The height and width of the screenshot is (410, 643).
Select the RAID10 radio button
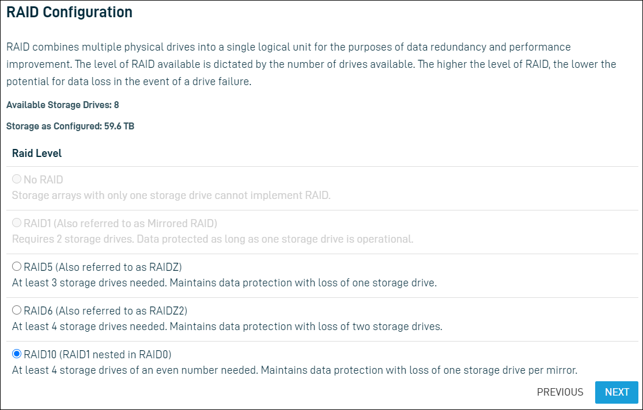coord(16,354)
